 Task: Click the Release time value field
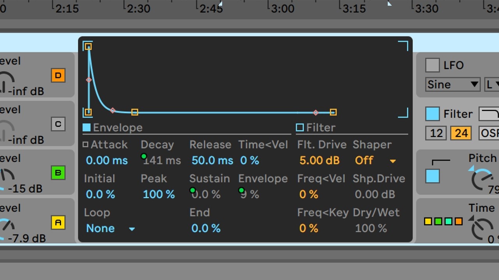212,161
